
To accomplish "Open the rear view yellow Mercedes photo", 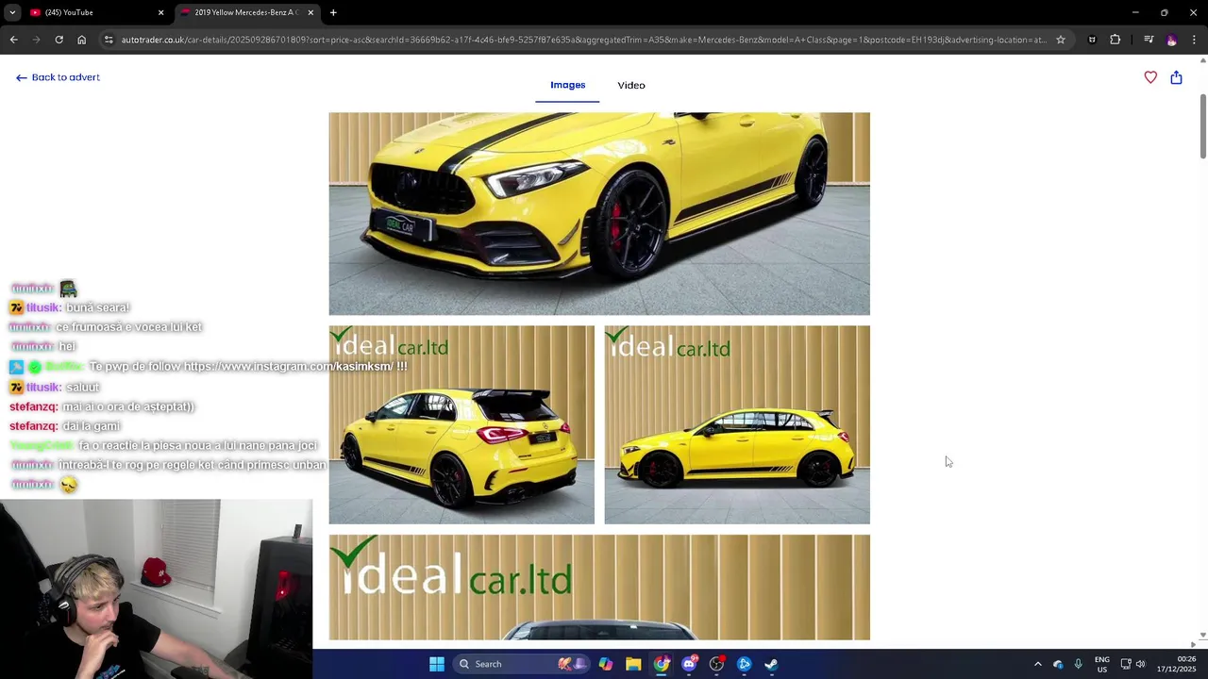I will pos(461,424).
